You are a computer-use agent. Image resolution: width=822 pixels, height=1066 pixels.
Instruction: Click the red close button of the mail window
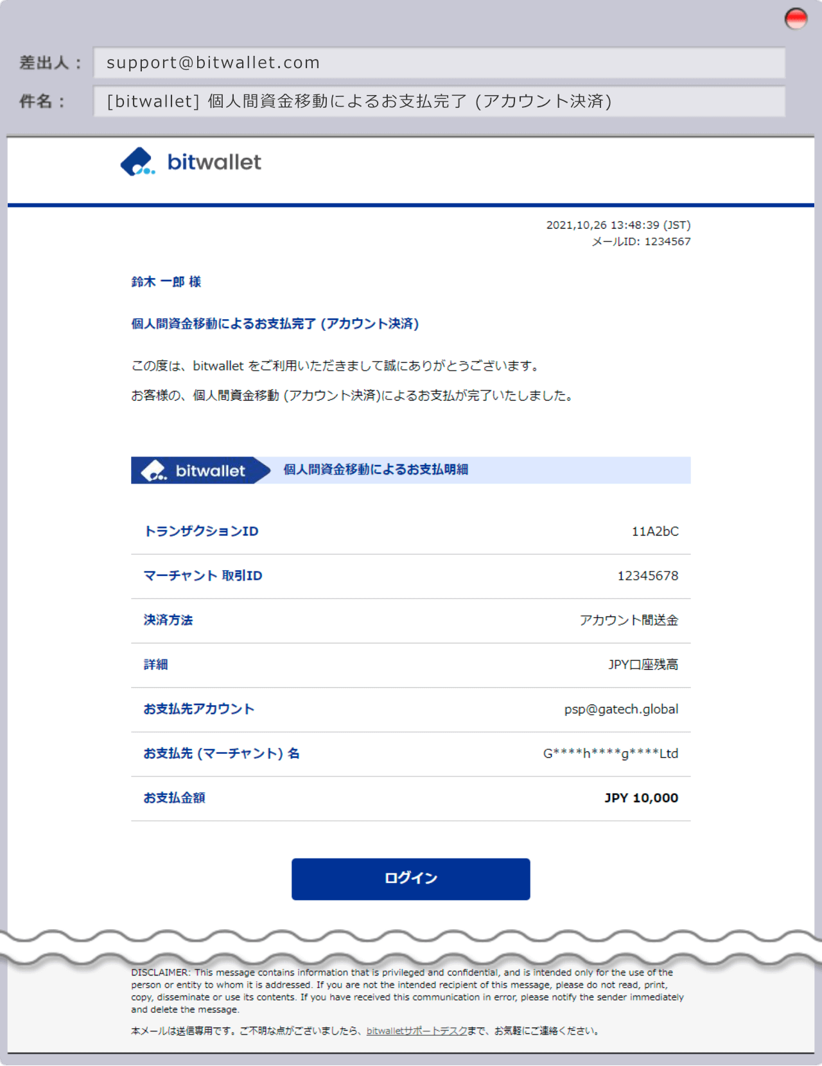point(796,19)
